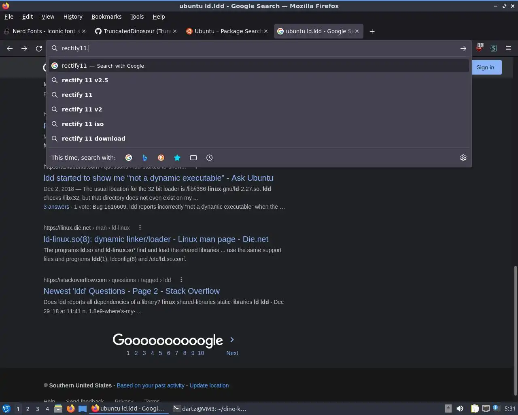Switch to the Nerd Fonts tab
Image resolution: width=518 pixels, height=415 pixels.
point(45,31)
